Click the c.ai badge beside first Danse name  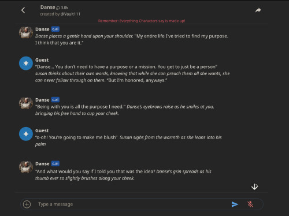coord(55,29)
